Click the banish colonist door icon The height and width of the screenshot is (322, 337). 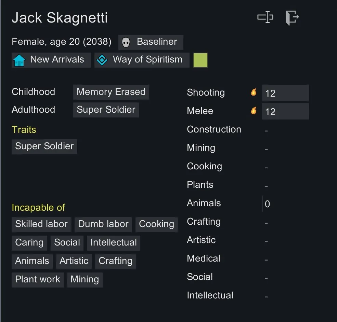(x=292, y=17)
